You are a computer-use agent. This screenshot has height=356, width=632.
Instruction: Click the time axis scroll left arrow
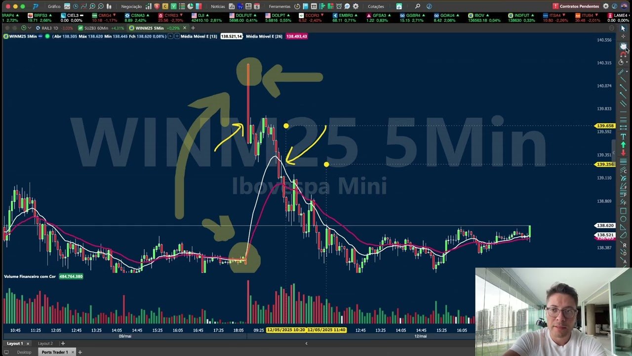pos(306,343)
